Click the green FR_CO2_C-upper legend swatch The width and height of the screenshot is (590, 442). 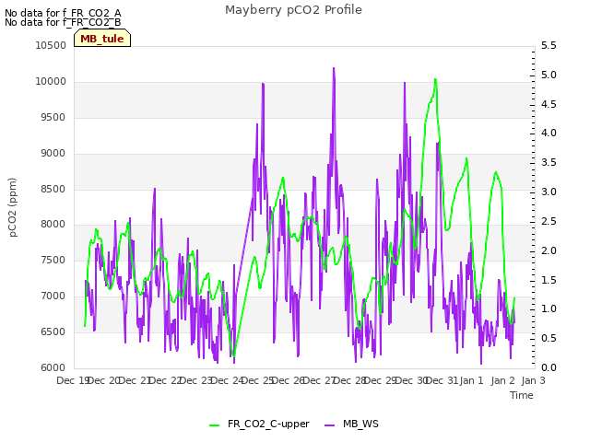click(x=214, y=425)
